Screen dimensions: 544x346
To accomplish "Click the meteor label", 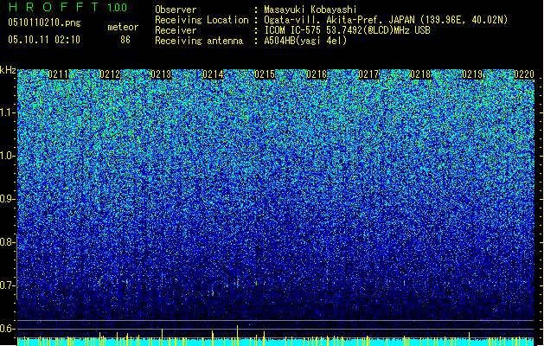I will coord(123,27).
